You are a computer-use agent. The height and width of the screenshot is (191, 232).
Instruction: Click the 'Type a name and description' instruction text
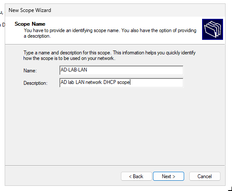coord(109,56)
